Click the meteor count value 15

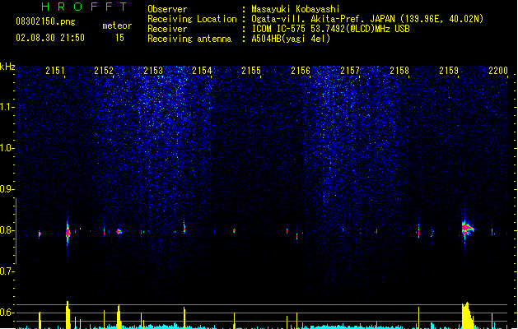119,38
